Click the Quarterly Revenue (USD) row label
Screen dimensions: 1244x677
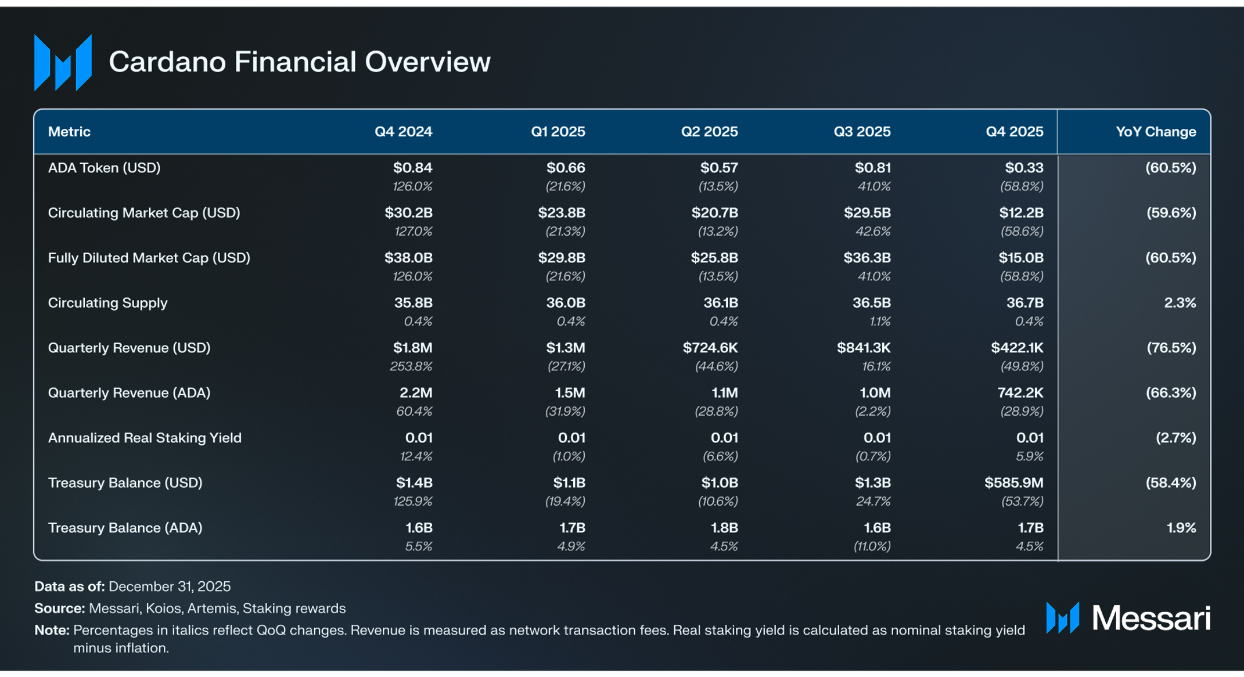(x=129, y=348)
